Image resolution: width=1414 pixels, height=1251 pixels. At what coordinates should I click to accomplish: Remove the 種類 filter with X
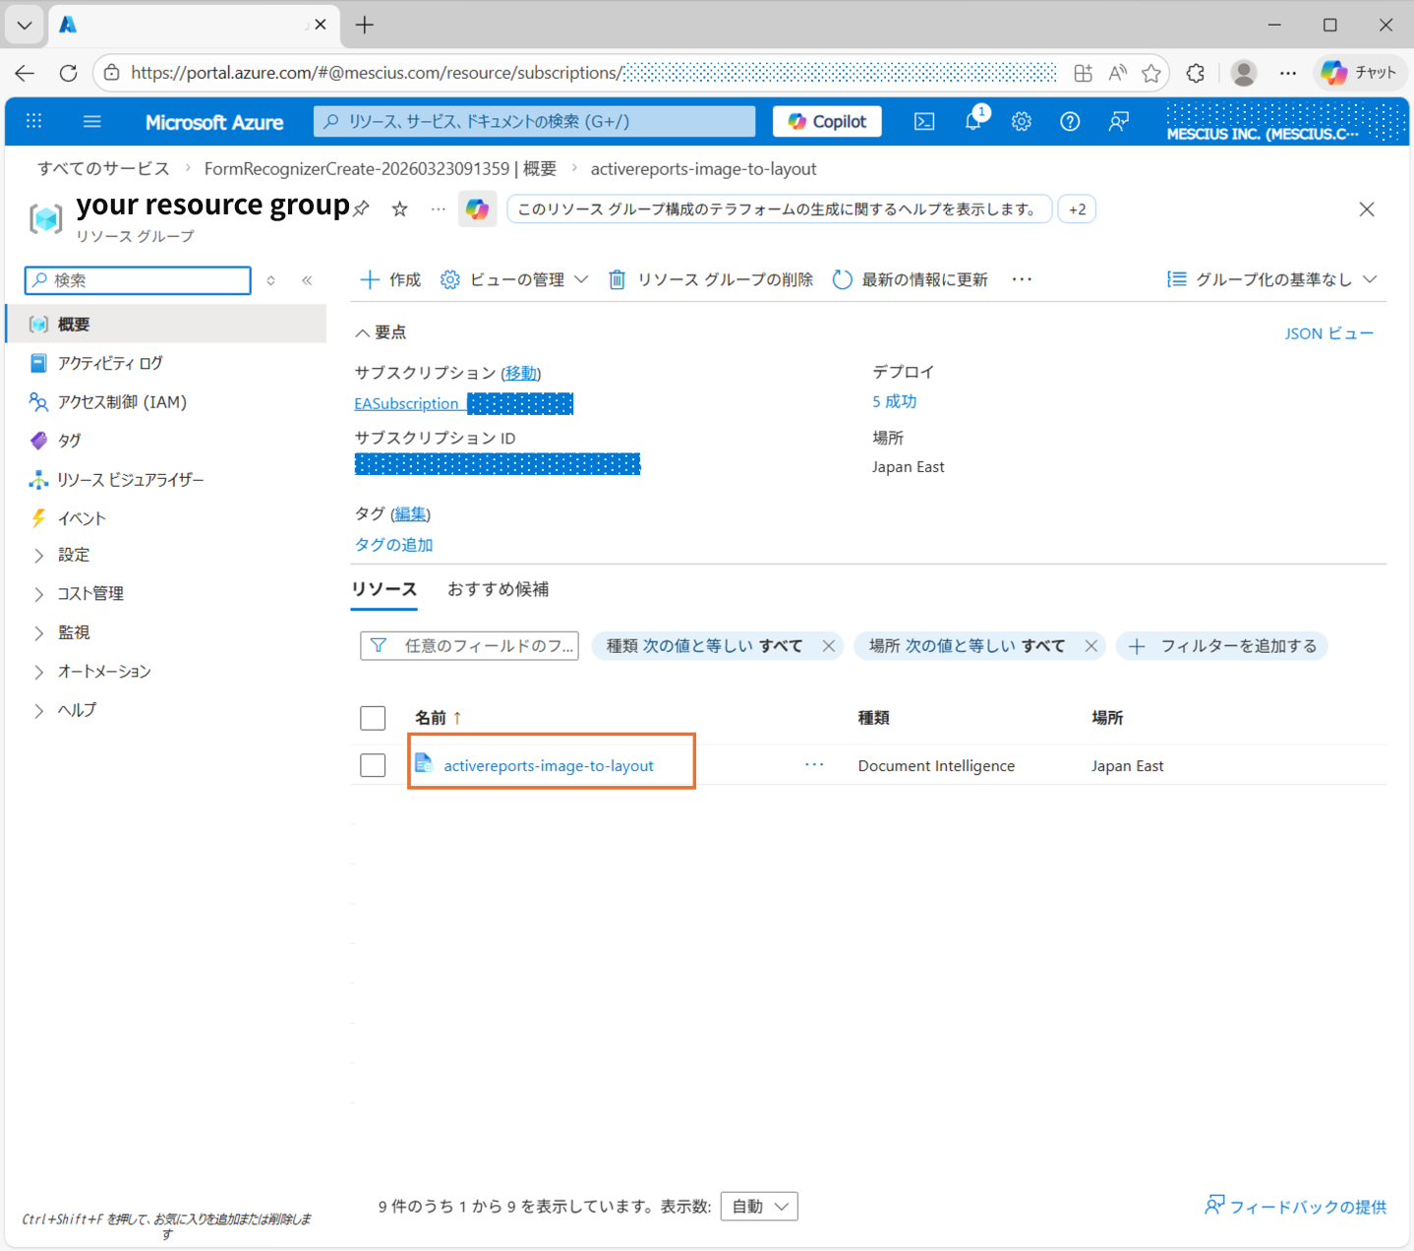click(x=829, y=646)
